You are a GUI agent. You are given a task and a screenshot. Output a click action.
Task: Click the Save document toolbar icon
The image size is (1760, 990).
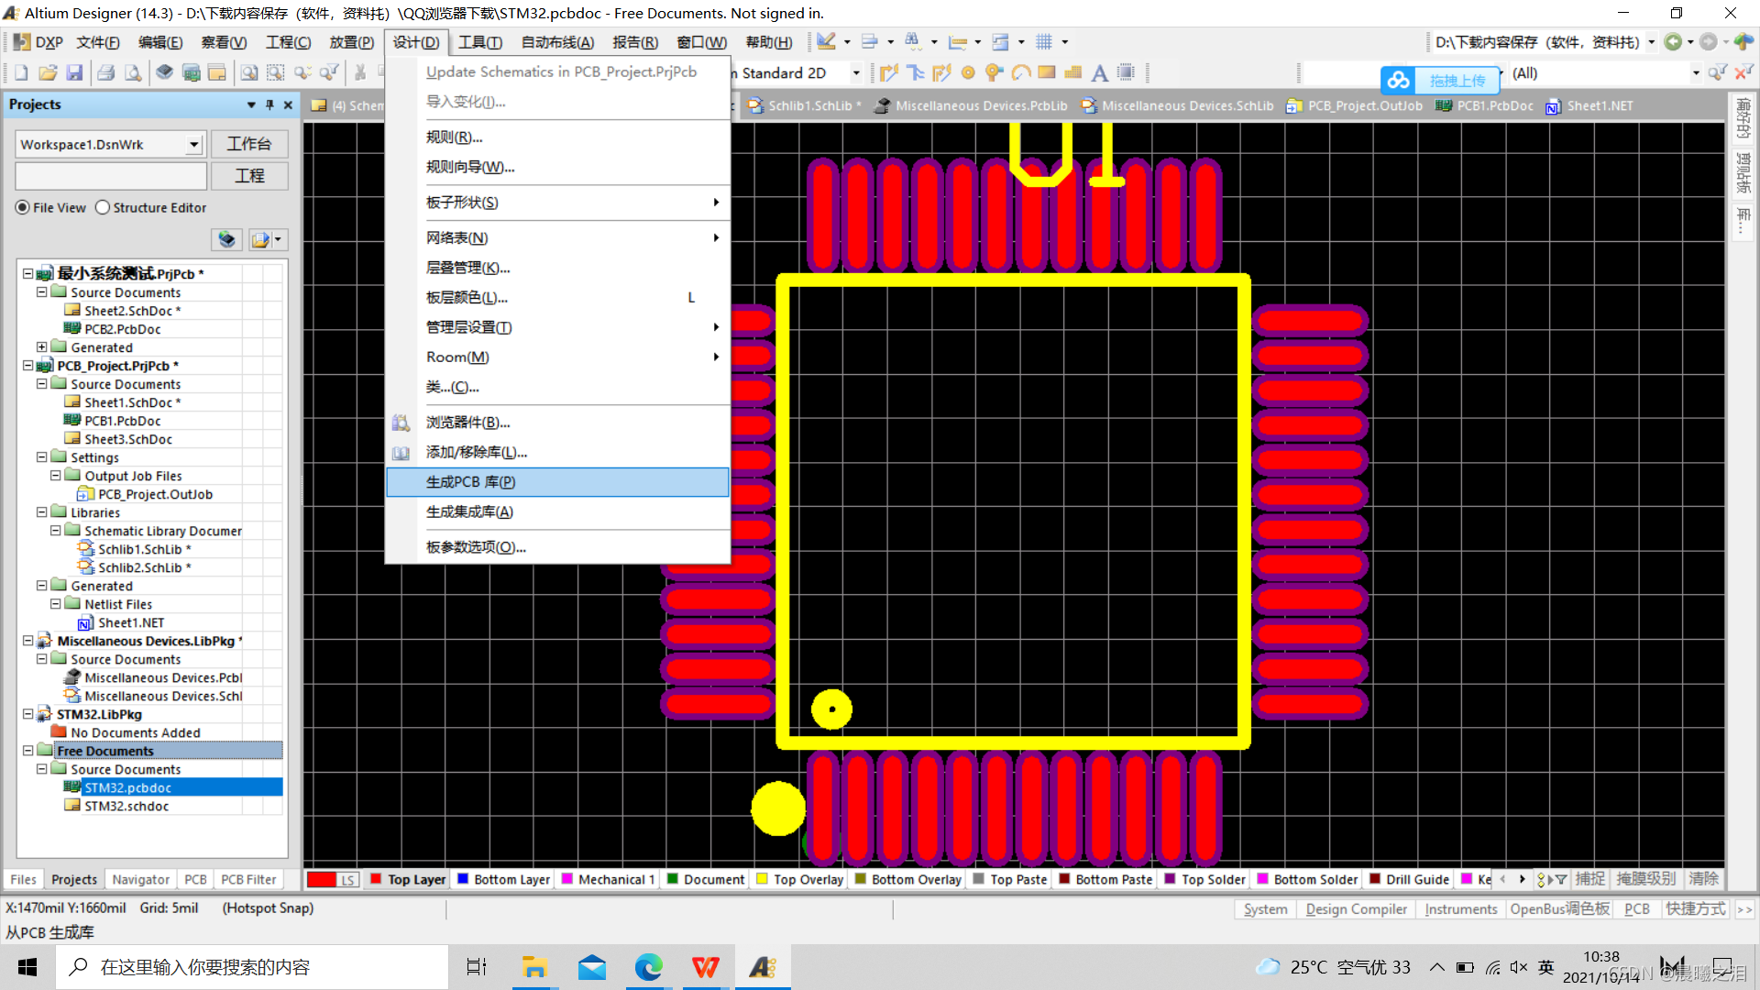click(x=75, y=73)
